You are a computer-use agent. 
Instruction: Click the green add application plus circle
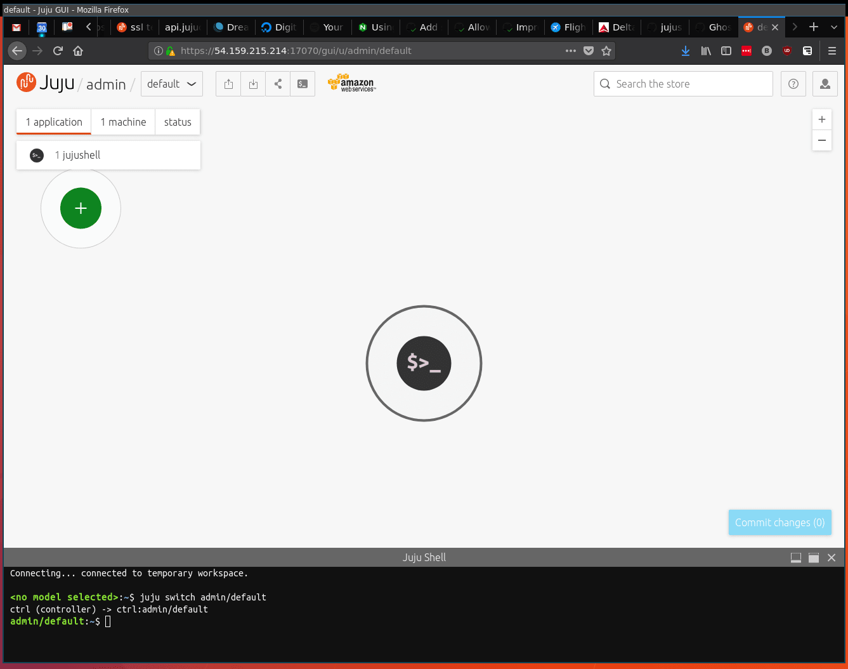pyautogui.click(x=81, y=208)
